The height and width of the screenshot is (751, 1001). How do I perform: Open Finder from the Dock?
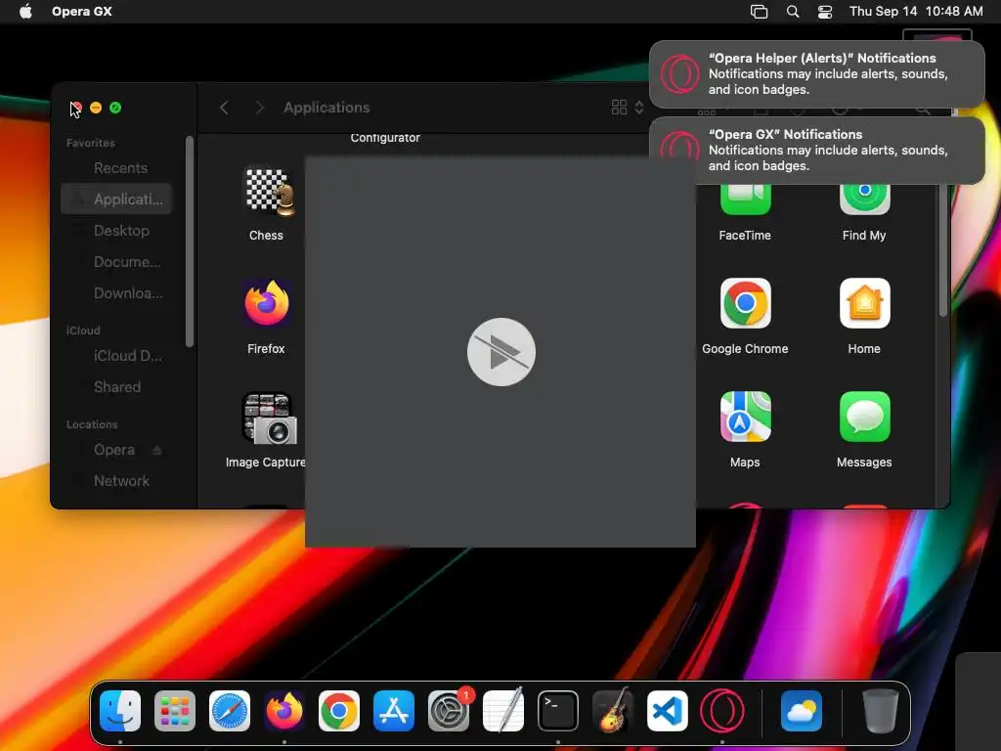pyautogui.click(x=120, y=710)
